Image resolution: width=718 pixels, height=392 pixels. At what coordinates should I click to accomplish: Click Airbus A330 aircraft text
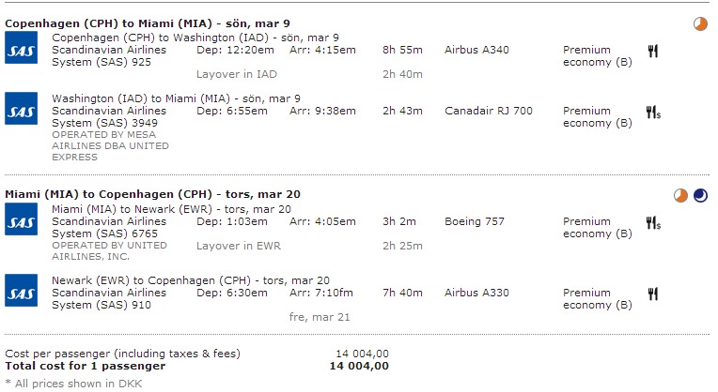click(476, 293)
